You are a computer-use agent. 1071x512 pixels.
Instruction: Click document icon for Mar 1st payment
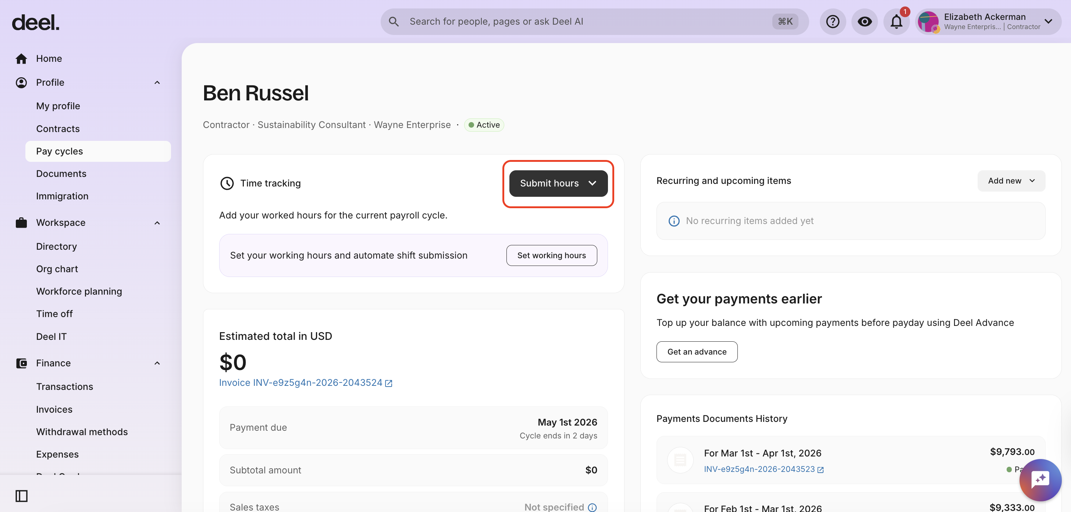(680, 461)
